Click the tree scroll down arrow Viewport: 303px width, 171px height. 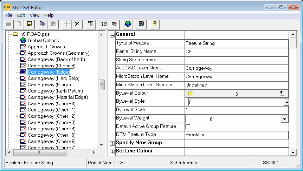(101, 145)
